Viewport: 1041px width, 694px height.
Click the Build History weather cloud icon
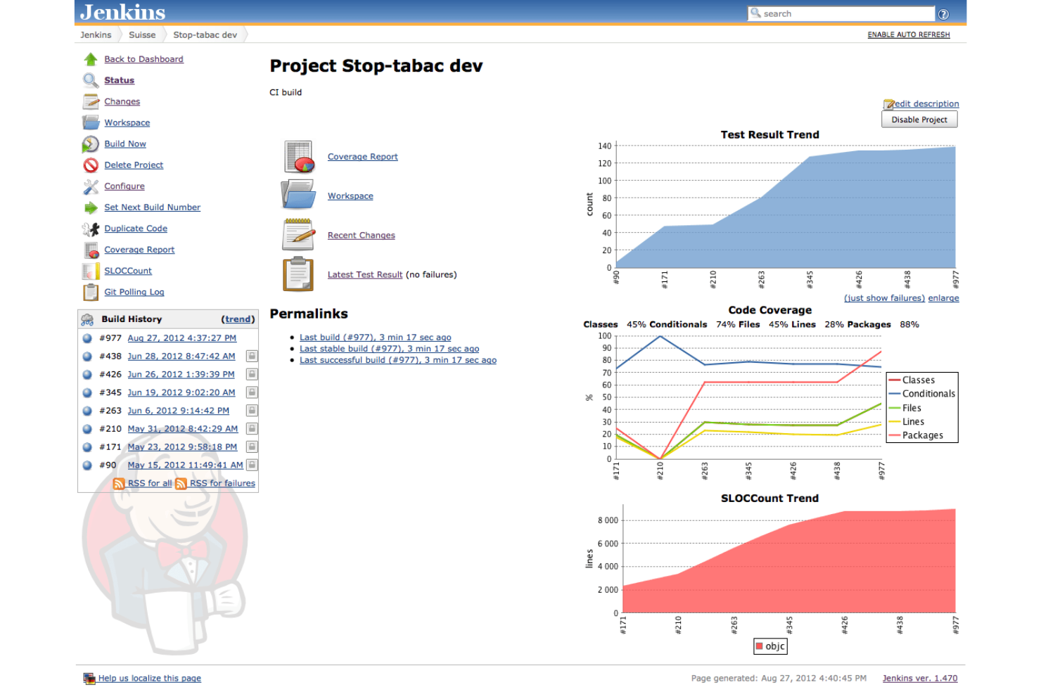87,319
